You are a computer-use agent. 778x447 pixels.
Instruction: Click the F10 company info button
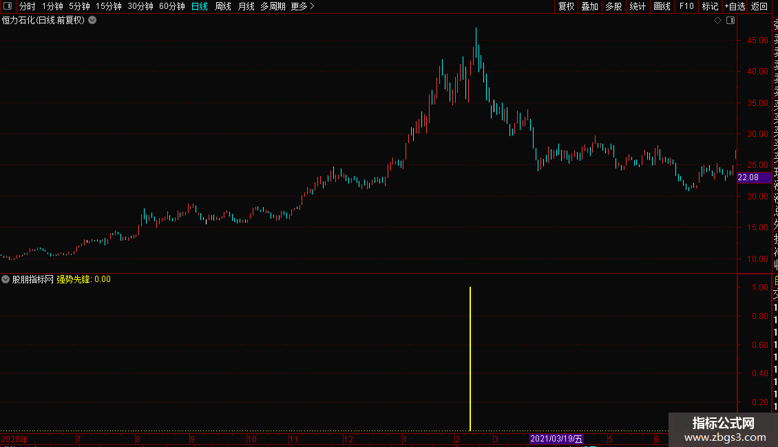[686, 6]
